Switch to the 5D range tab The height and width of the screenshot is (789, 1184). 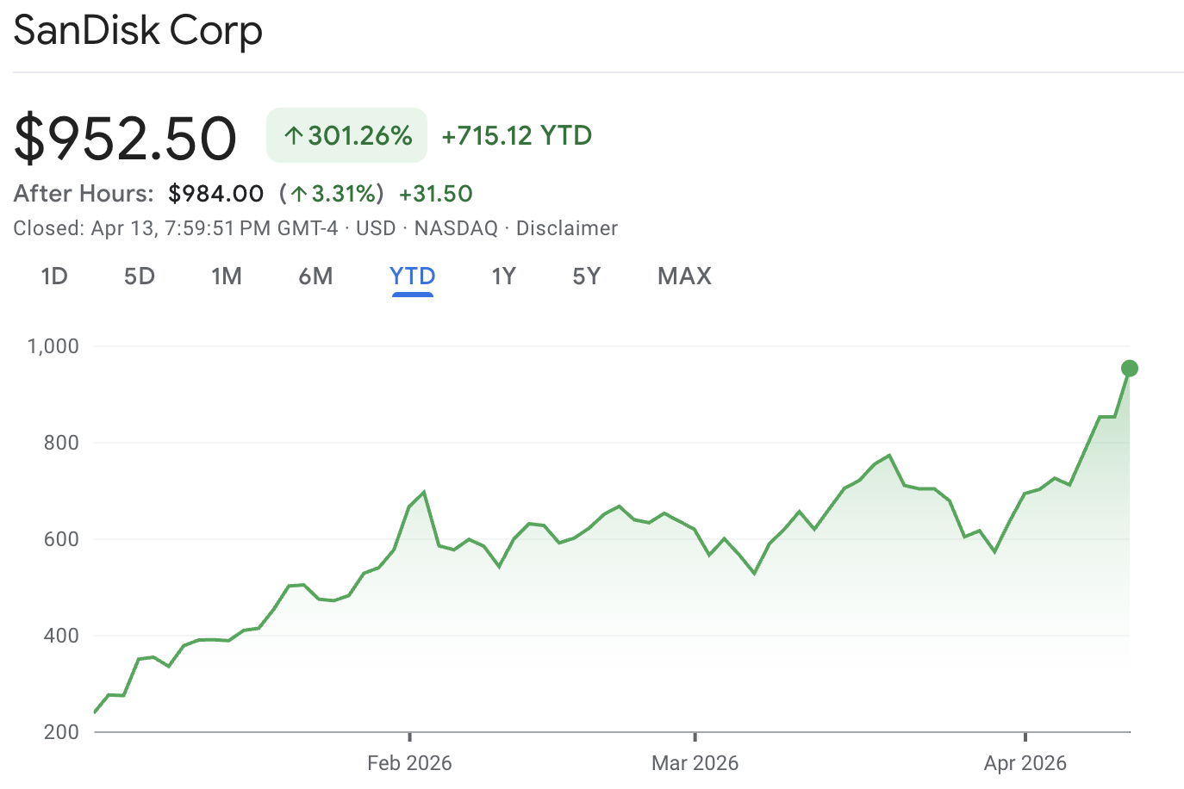140,276
